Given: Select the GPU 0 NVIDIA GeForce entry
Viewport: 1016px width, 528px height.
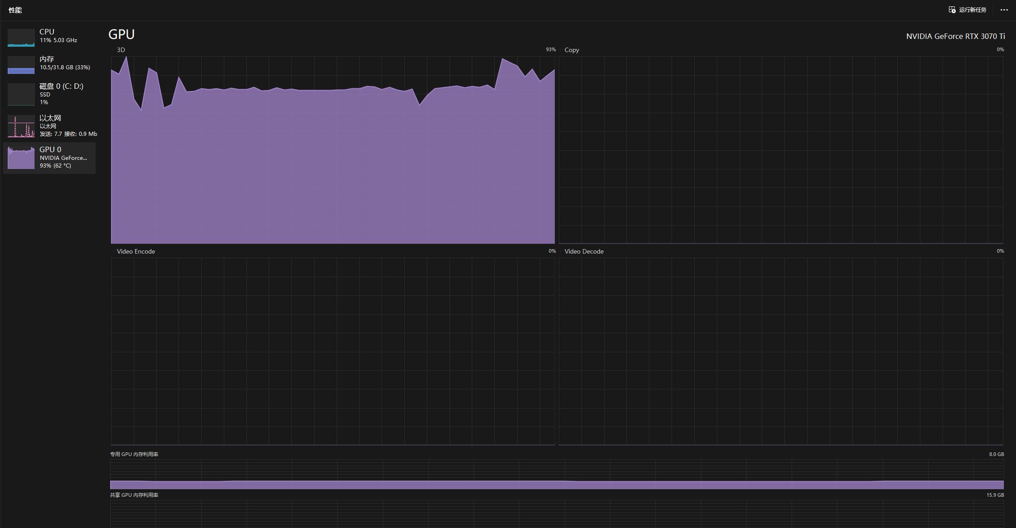Looking at the screenshot, I should 63,158.
